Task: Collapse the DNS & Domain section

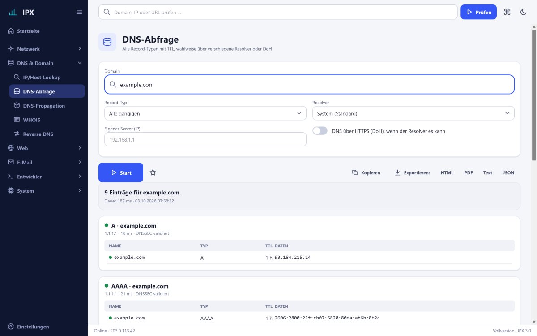Action: click(x=45, y=63)
